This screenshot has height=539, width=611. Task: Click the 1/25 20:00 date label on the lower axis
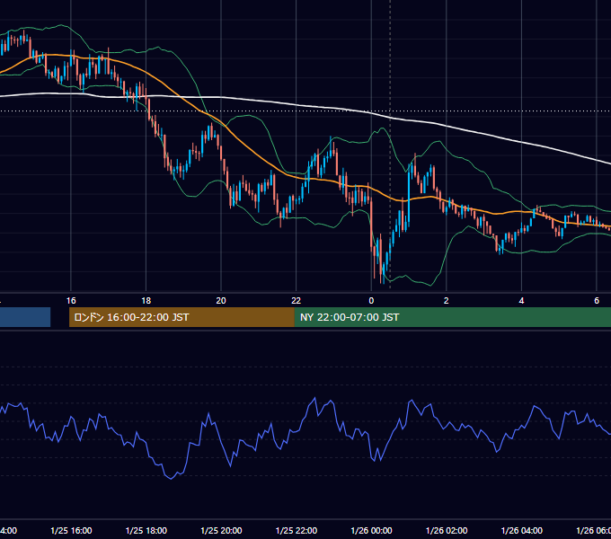point(221,531)
